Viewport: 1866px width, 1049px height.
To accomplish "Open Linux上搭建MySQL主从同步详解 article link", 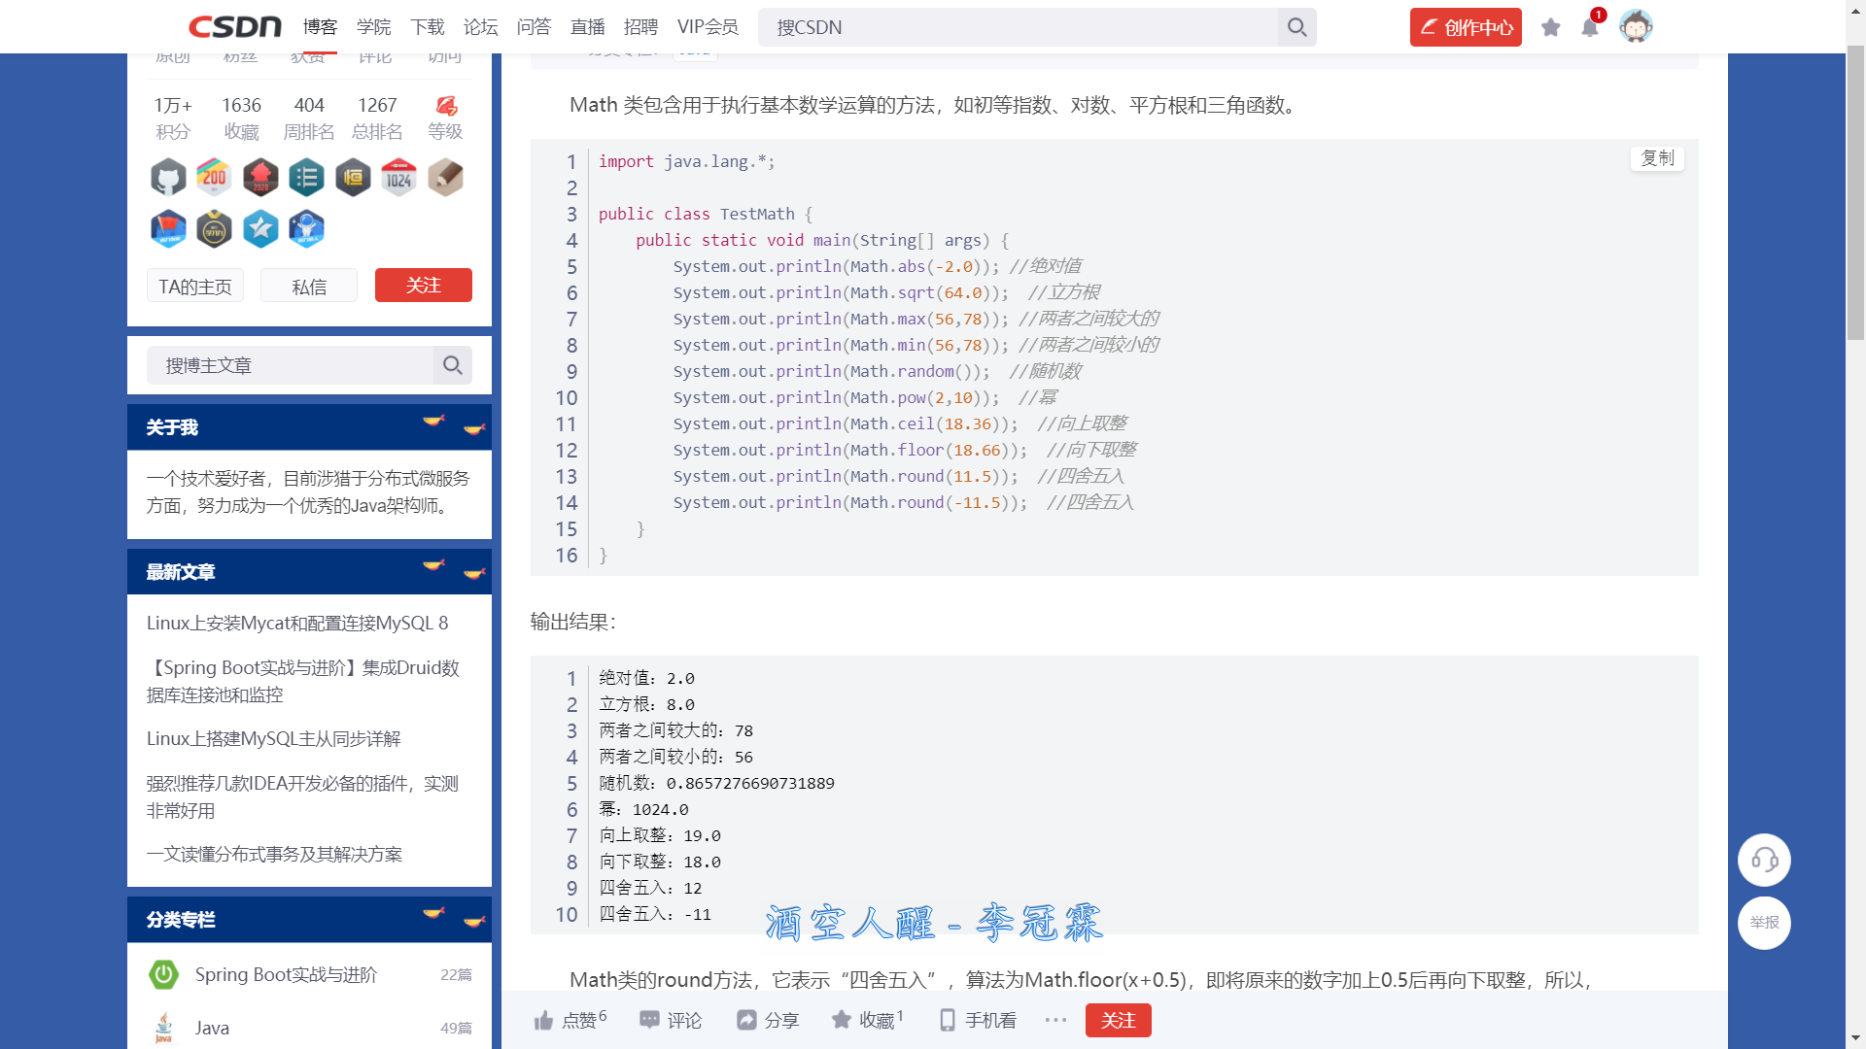I will tap(274, 738).
